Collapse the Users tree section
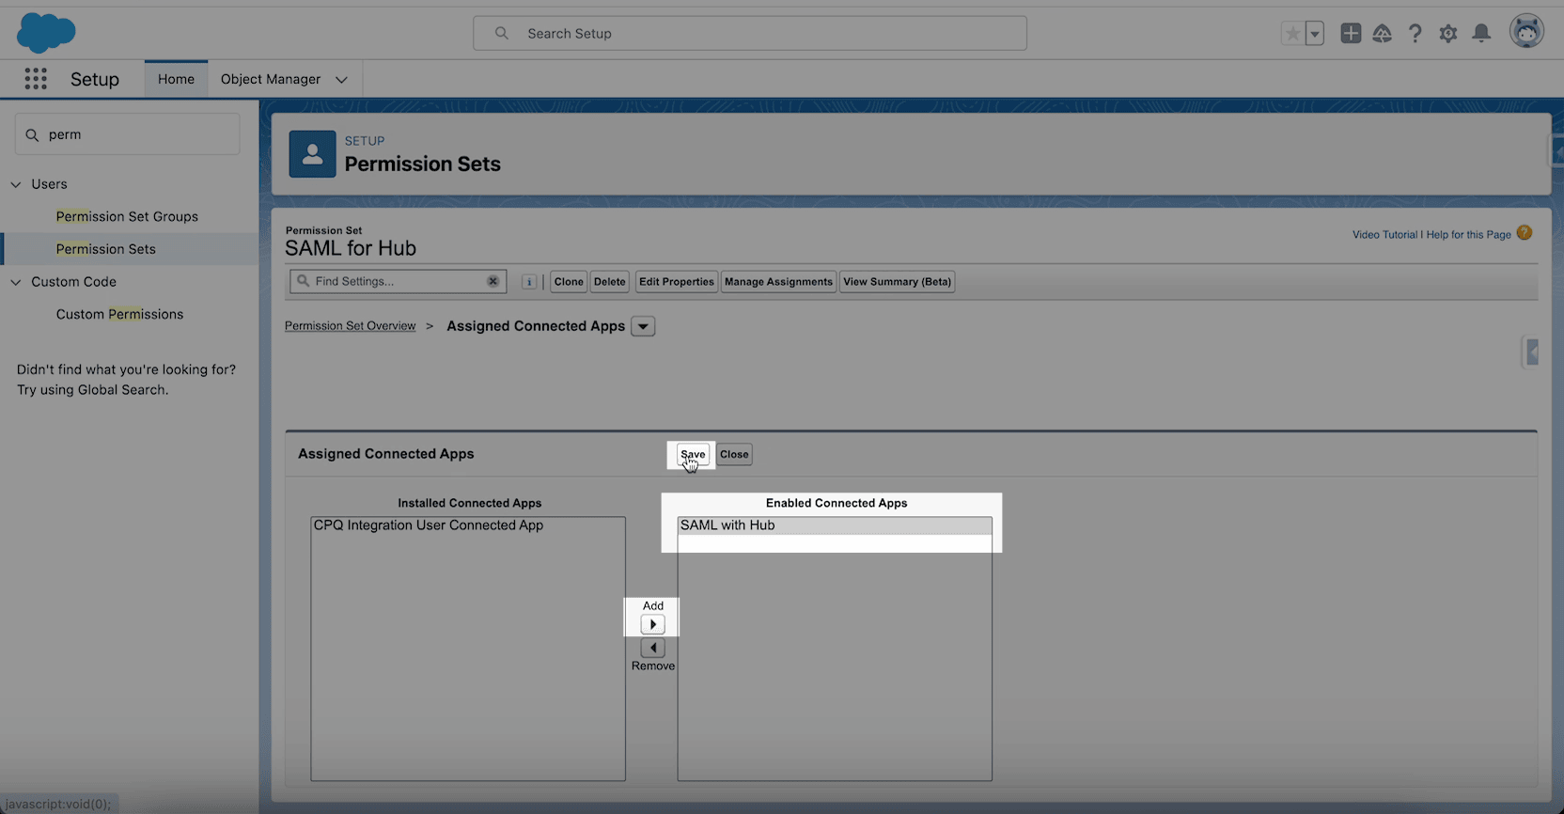The width and height of the screenshot is (1564, 814). click(16, 184)
